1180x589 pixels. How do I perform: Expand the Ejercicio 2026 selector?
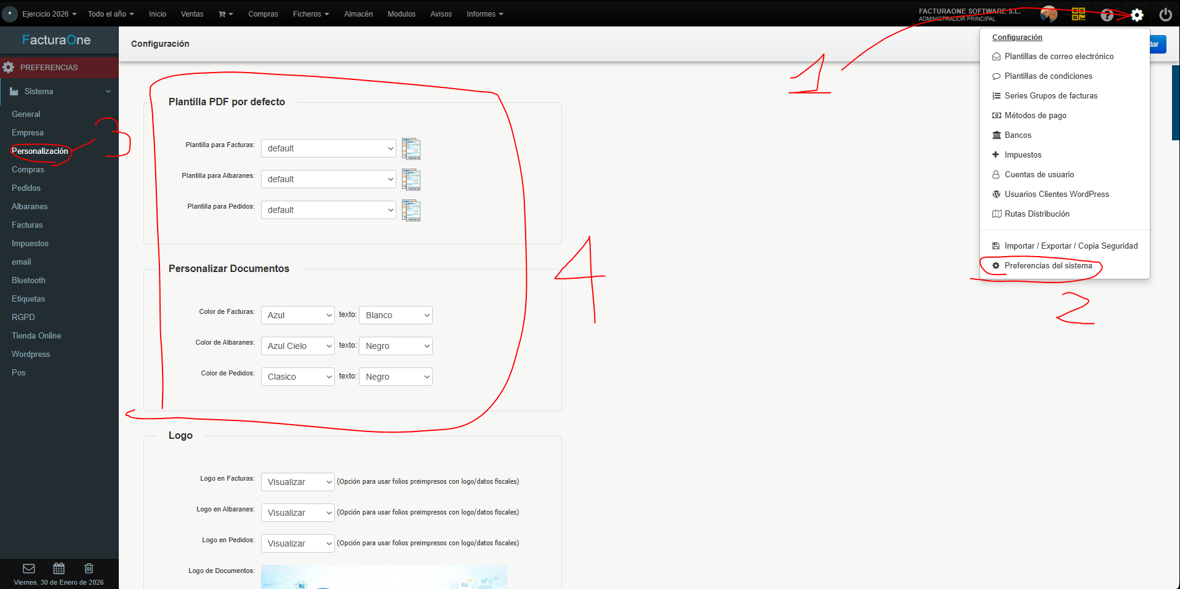coord(49,14)
